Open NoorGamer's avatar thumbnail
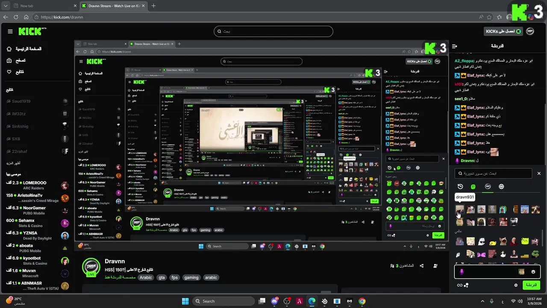The width and height of the screenshot is (547, 308). (65, 210)
